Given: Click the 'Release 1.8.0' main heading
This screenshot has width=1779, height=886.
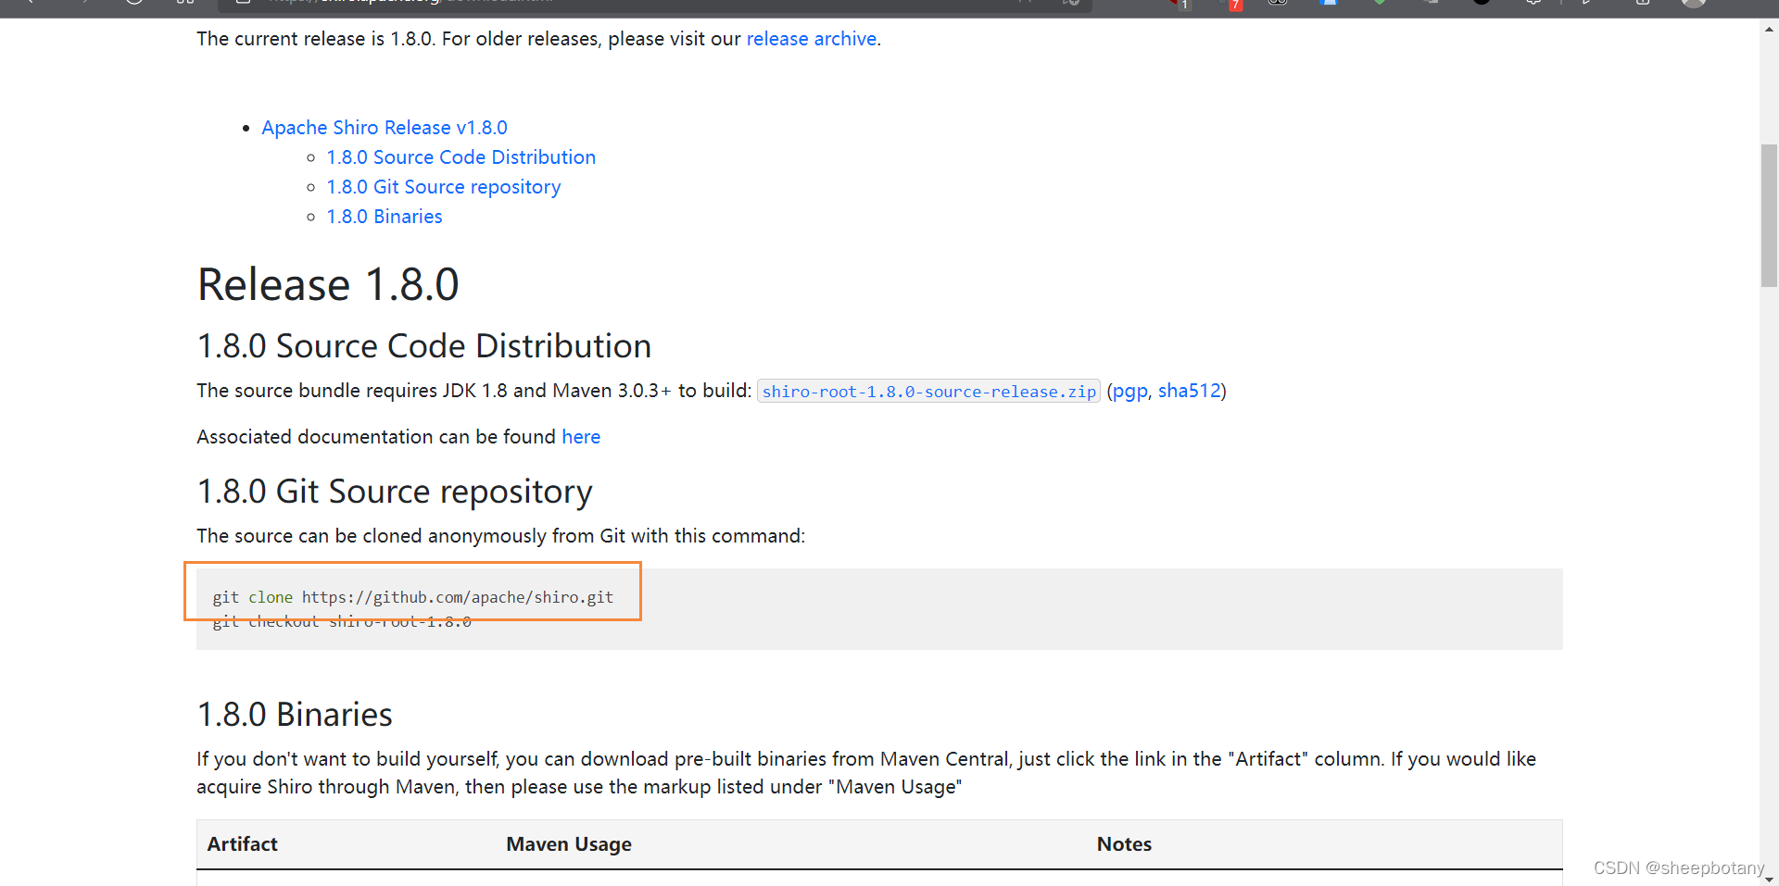Looking at the screenshot, I should pyautogui.click(x=328, y=284).
